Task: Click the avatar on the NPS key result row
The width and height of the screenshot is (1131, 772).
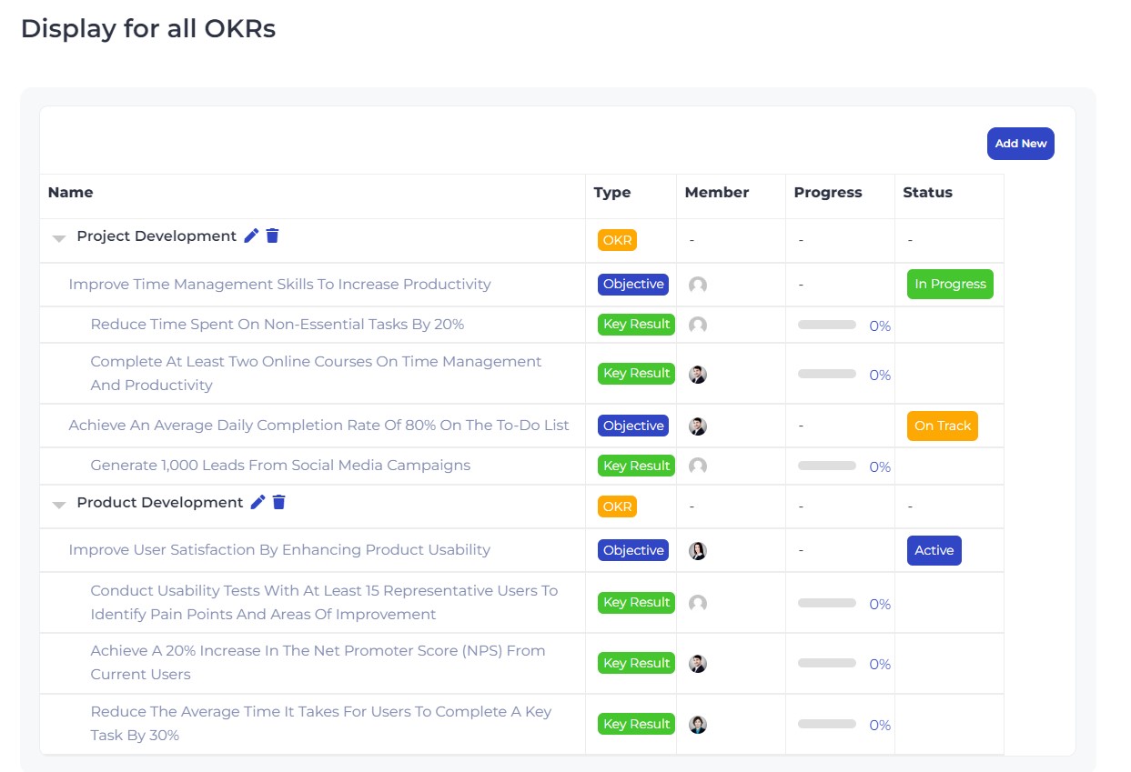Action: tap(697, 663)
